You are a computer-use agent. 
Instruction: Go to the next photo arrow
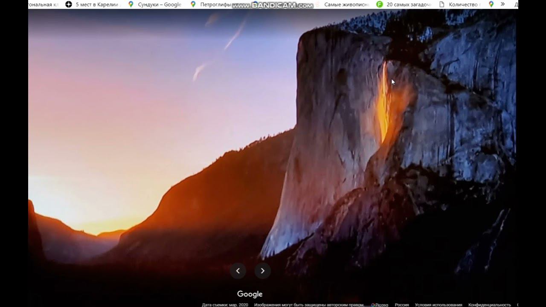263,271
